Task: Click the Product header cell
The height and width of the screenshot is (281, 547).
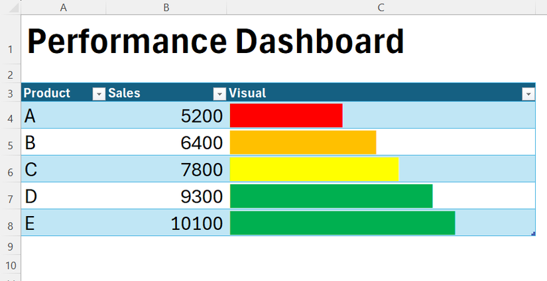Action: tap(64, 93)
